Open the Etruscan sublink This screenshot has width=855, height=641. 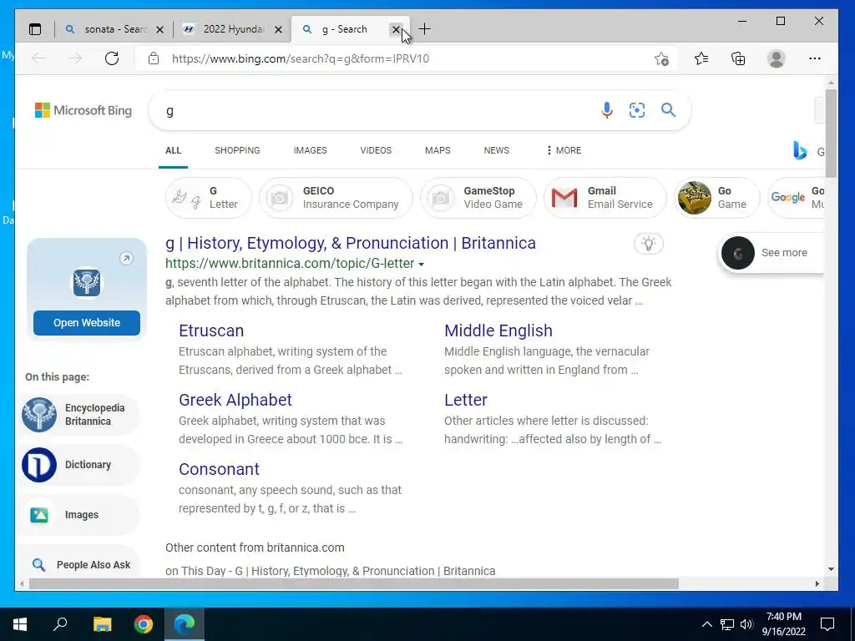(211, 331)
